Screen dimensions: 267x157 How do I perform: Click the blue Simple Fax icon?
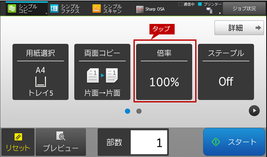click(x=54, y=9)
